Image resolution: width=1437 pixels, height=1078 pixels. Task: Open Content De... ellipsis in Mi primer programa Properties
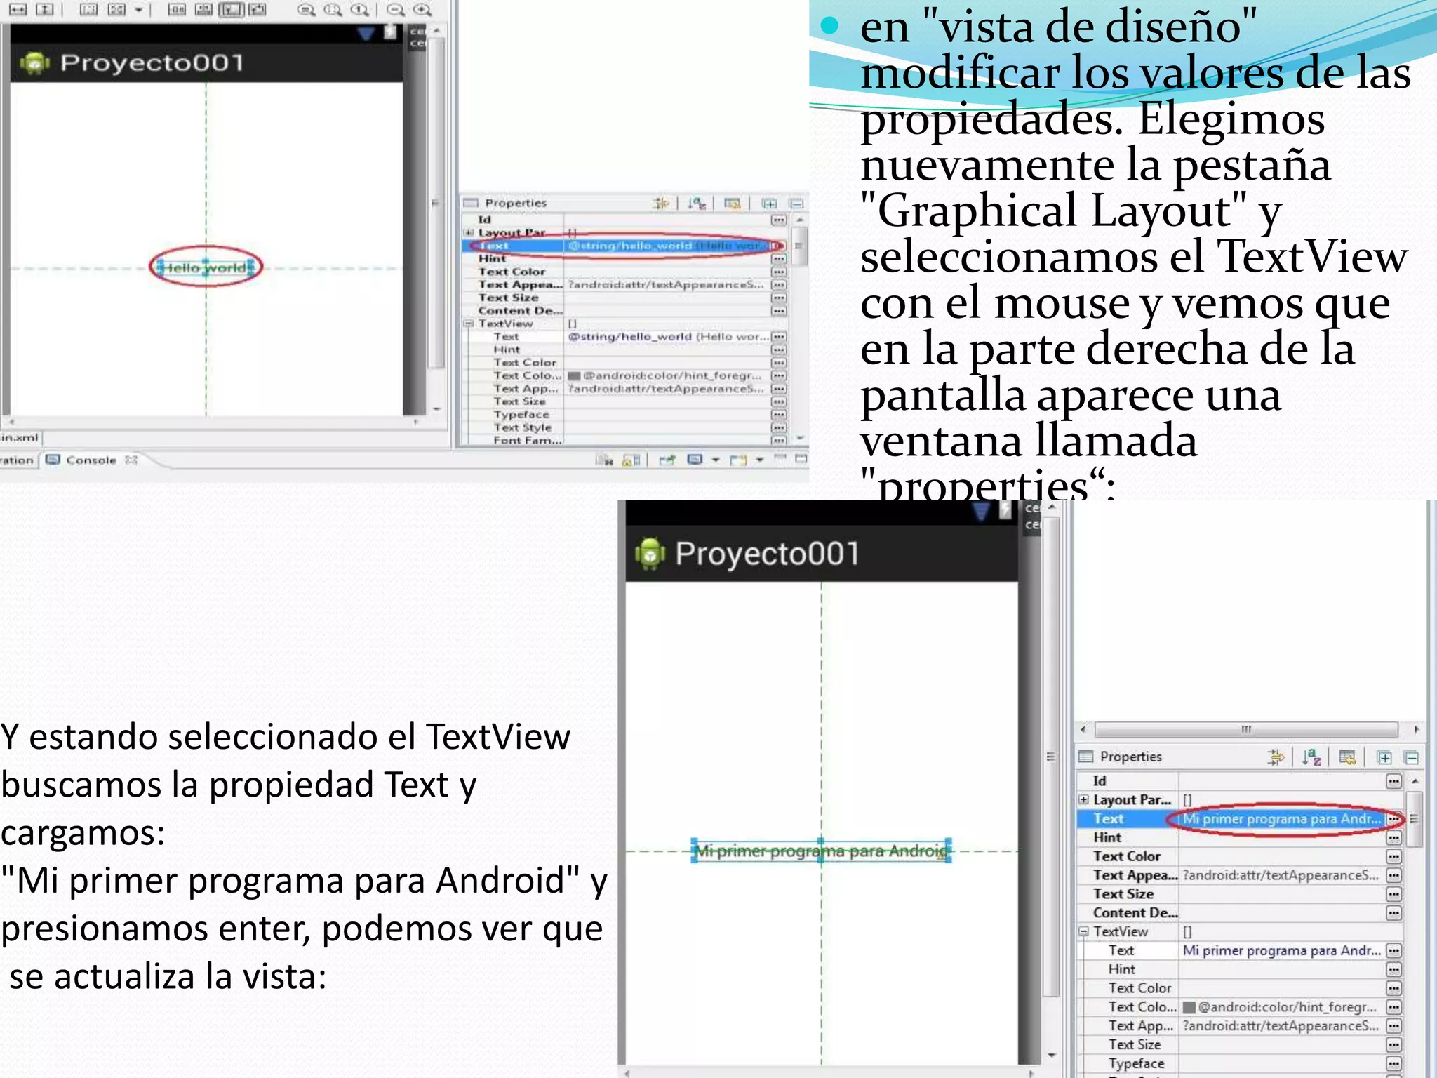pos(1394,912)
